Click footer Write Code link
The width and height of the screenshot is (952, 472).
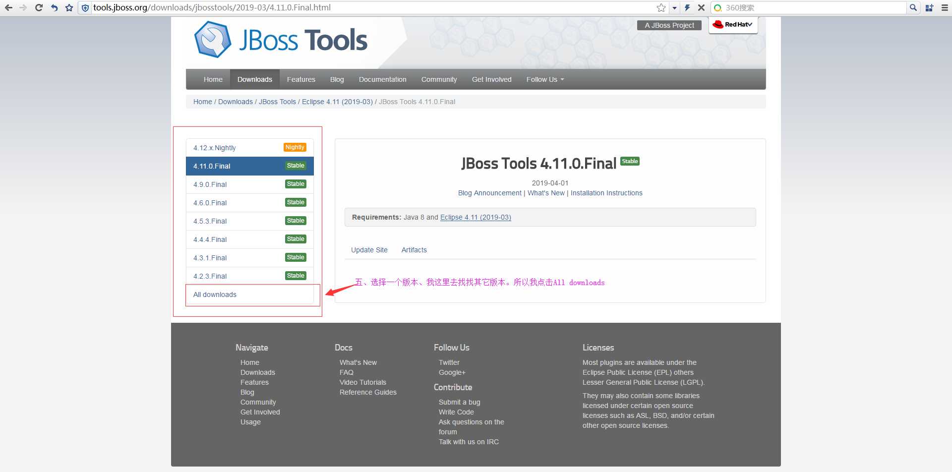(456, 412)
